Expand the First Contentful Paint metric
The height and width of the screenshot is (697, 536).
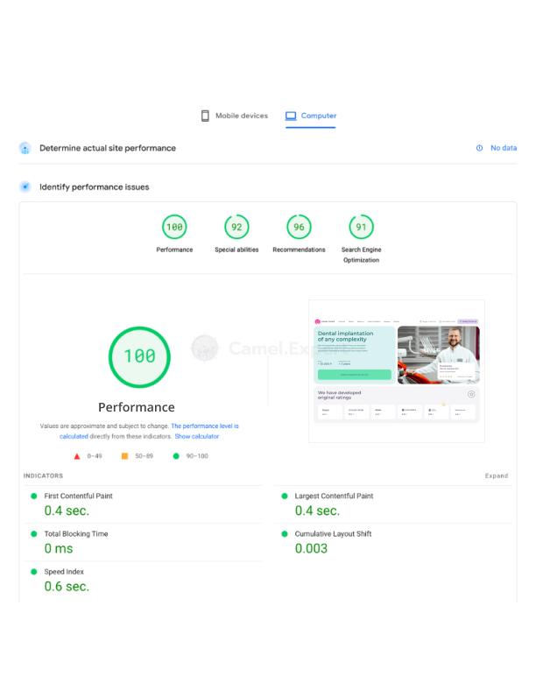click(79, 496)
